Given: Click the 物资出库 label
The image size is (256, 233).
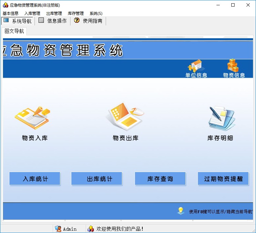Looking at the screenshot, I should tap(126, 138).
